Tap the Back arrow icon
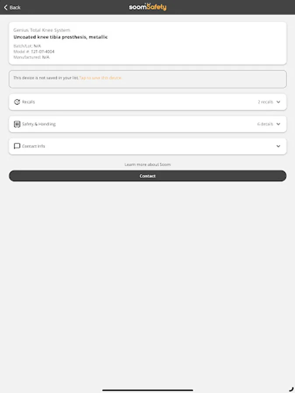This screenshot has width=295, height=393. coord(6,7)
